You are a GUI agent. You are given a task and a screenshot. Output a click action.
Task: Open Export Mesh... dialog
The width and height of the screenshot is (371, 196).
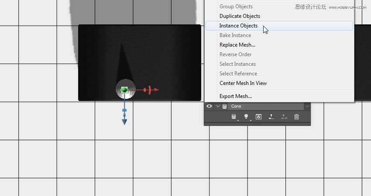(235, 96)
